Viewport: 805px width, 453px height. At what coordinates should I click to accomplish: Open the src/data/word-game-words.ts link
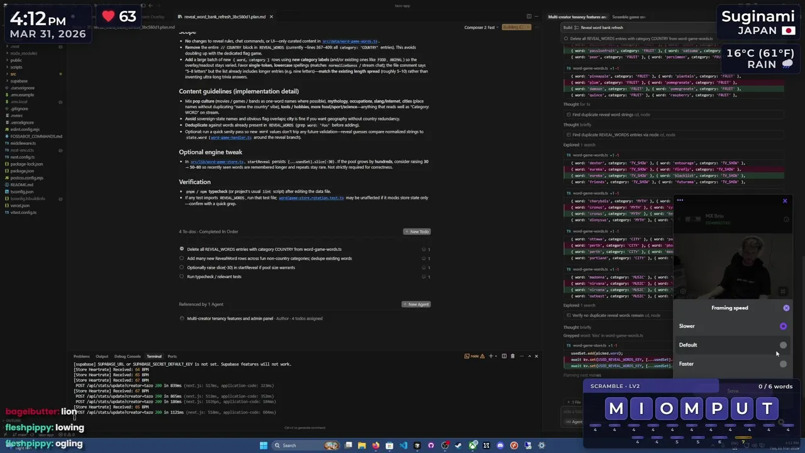click(x=350, y=41)
